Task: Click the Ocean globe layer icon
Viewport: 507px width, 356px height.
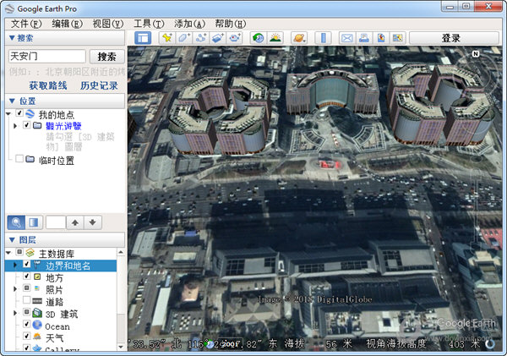Action: (37, 326)
